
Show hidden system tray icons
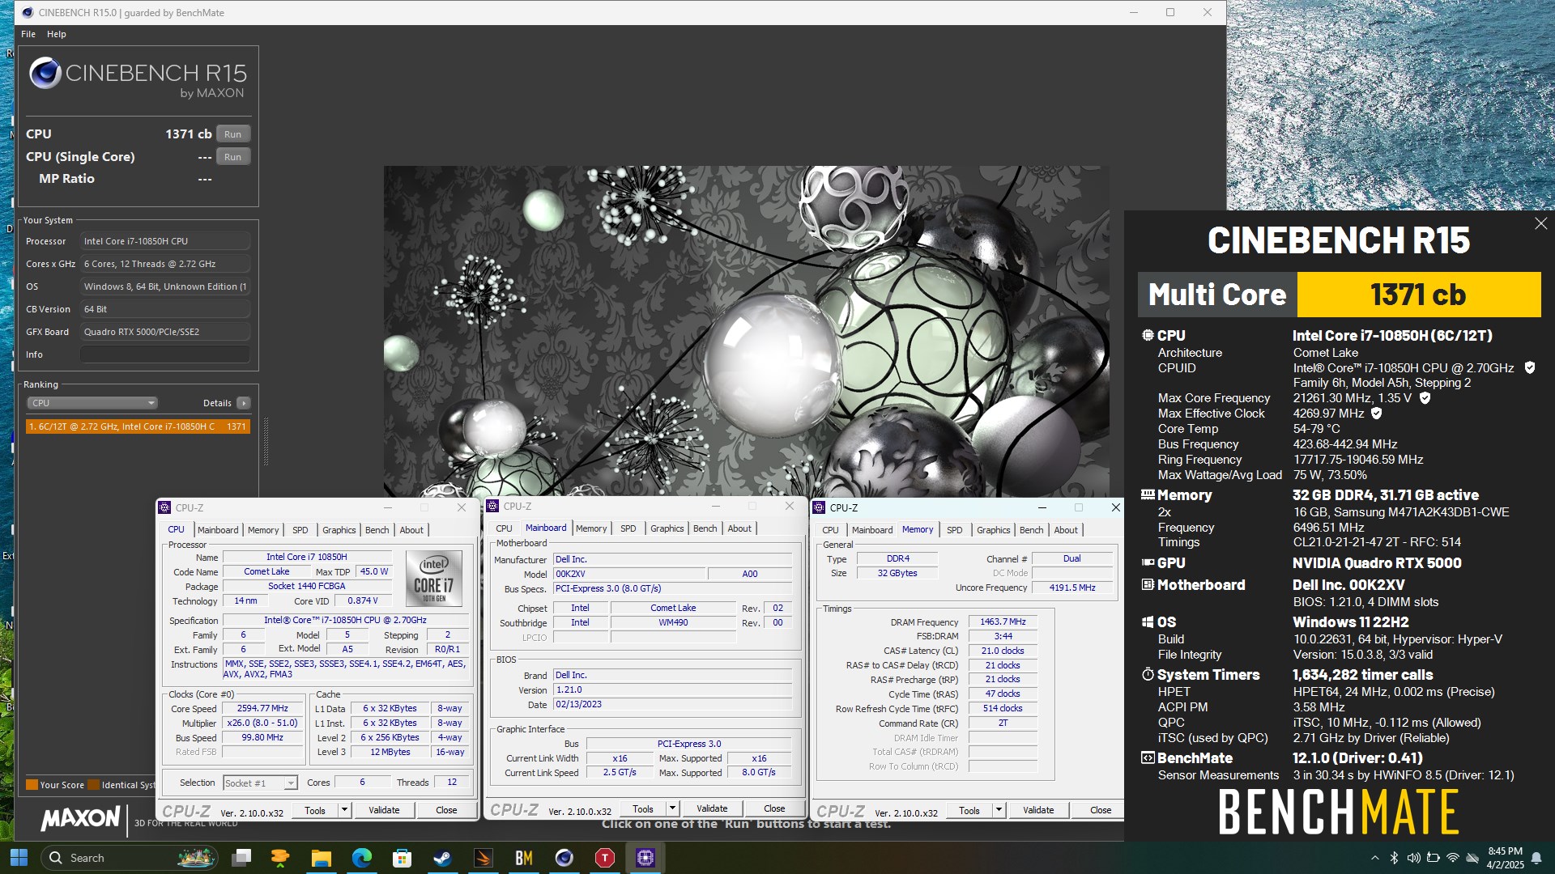coord(1374,858)
